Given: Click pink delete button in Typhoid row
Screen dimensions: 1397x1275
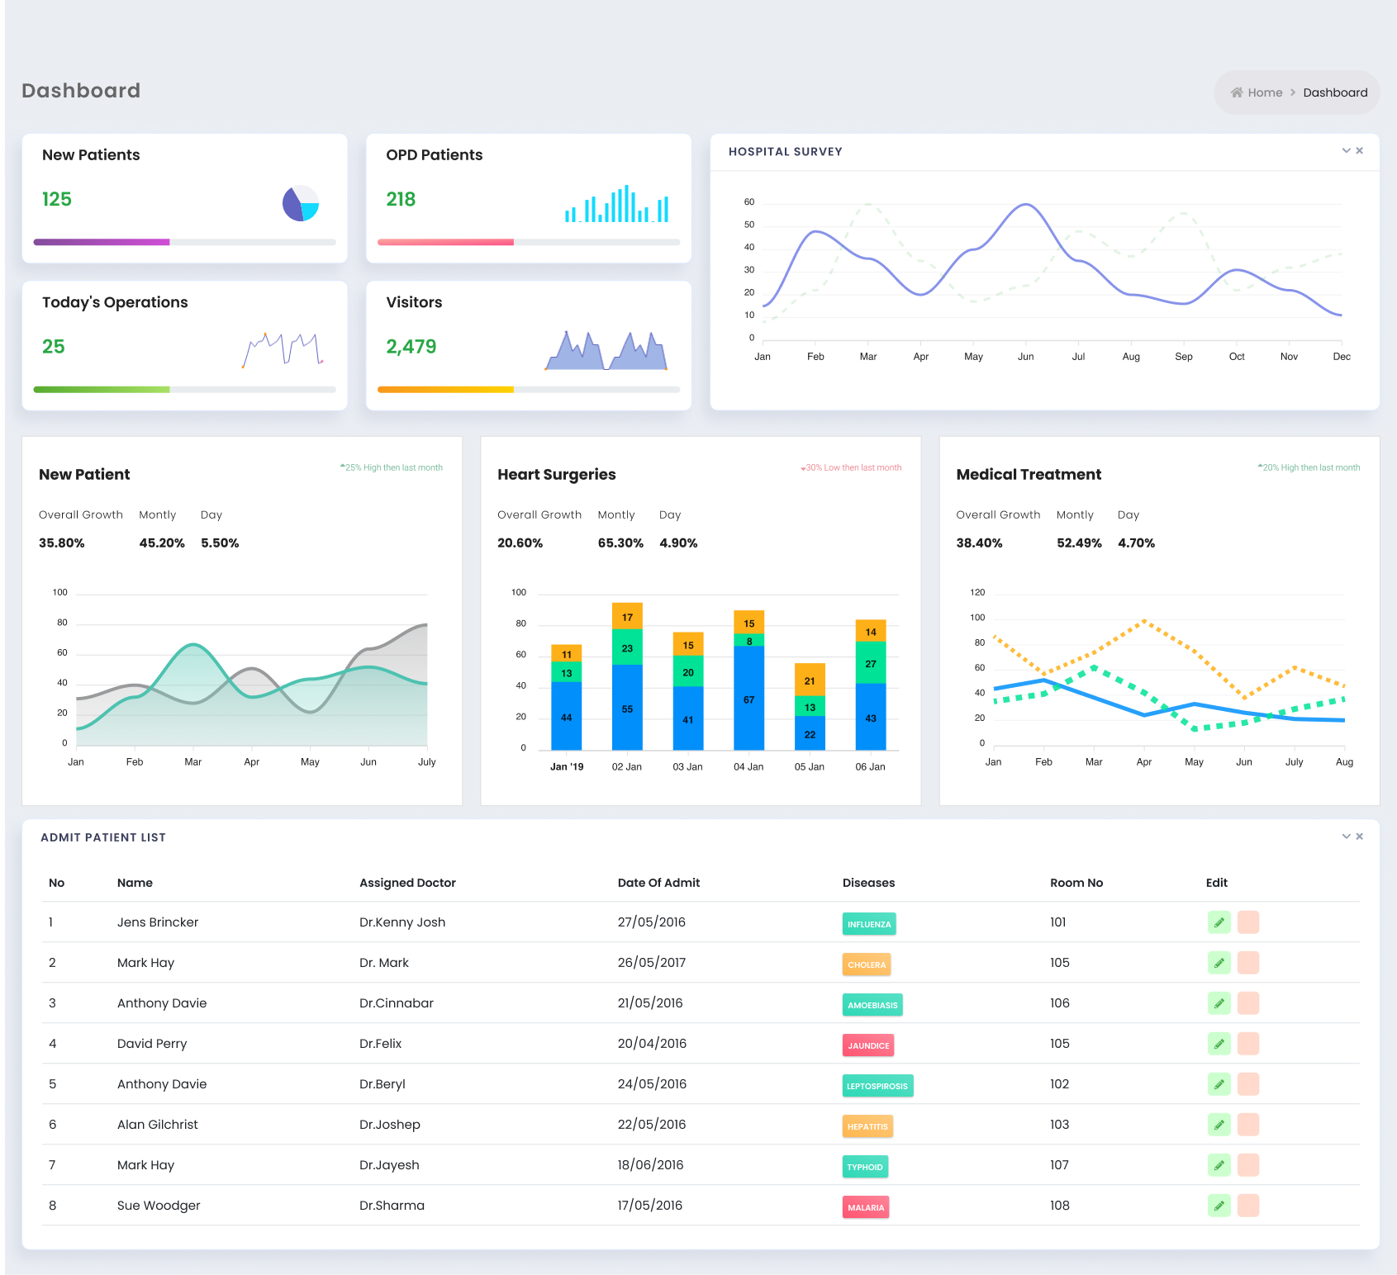Looking at the screenshot, I should tap(1248, 1165).
